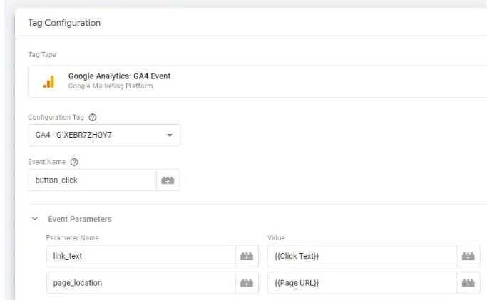Open variable picker for link_text parameter name
Screen dimensions: 487x308
247,256
